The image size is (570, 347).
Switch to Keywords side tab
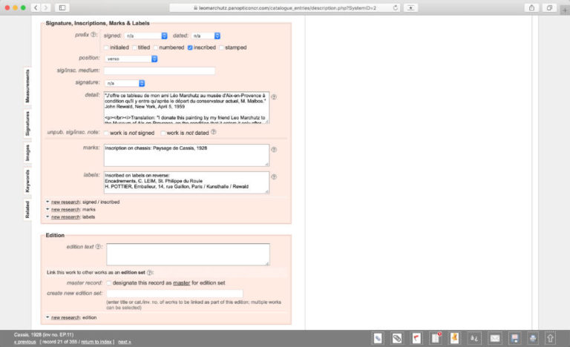tap(27, 181)
